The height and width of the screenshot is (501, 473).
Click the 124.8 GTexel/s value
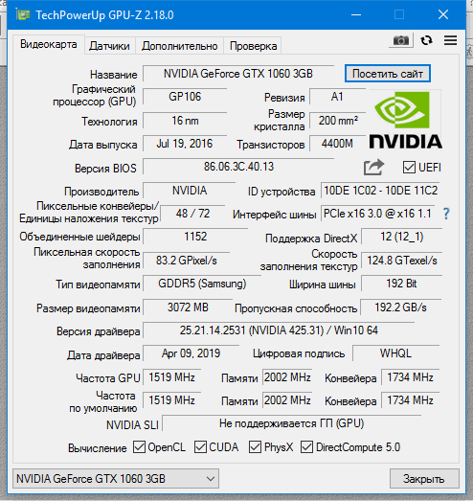pos(401,261)
